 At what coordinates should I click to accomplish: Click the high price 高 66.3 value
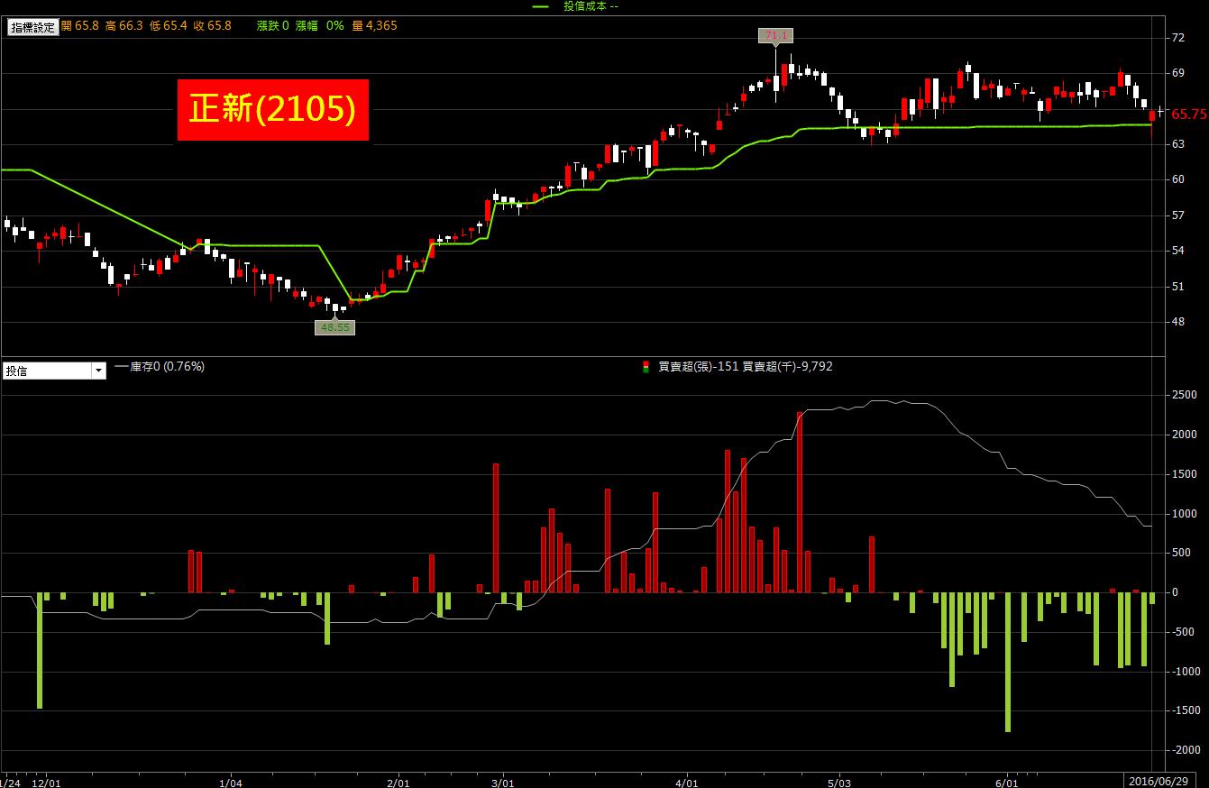124,26
